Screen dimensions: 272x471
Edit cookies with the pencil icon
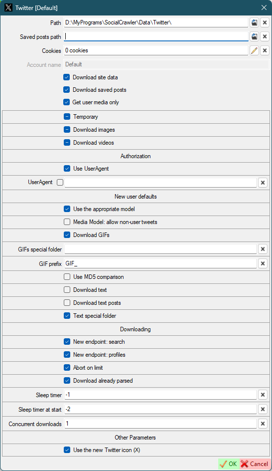click(254, 50)
